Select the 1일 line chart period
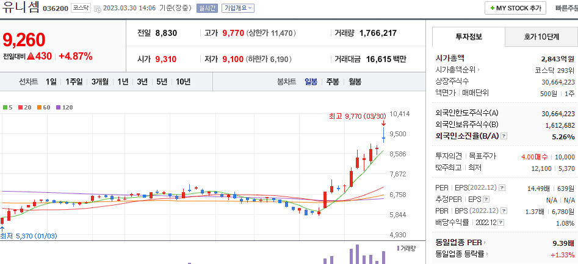Viewport: 578px width, 264px height. click(x=51, y=82)
